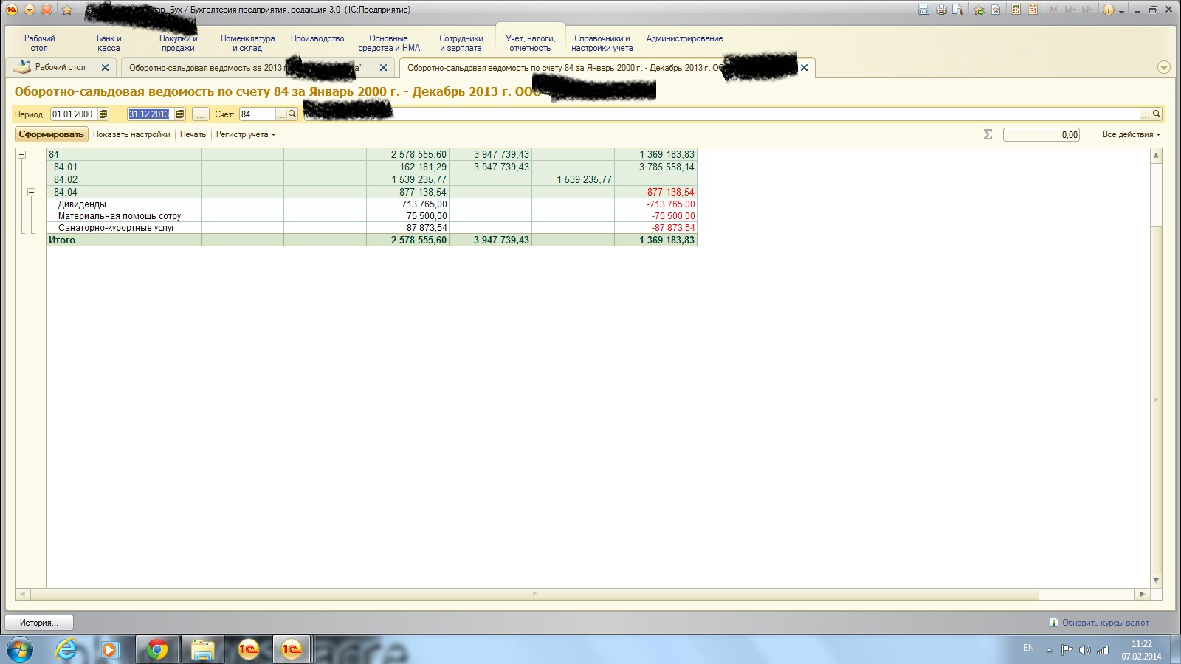
Task: Select the 'Санаторно-курортные услуг' row
Action: coord(116,228)
